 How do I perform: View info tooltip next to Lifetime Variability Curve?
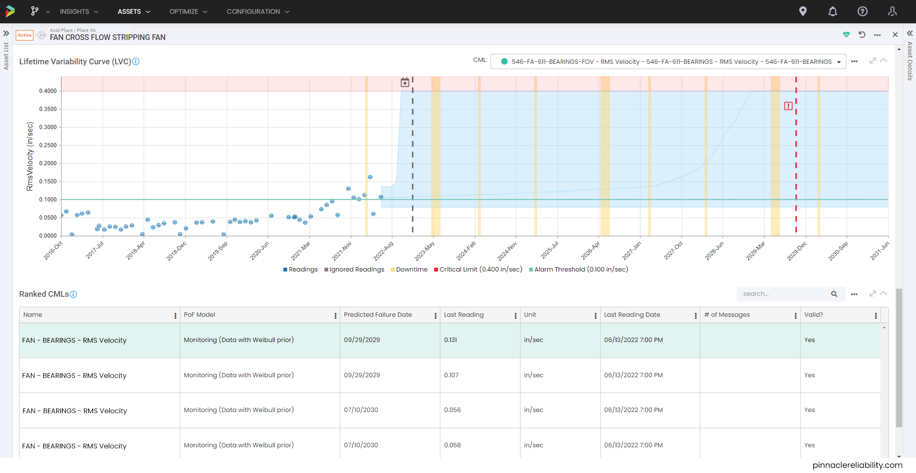136,61
